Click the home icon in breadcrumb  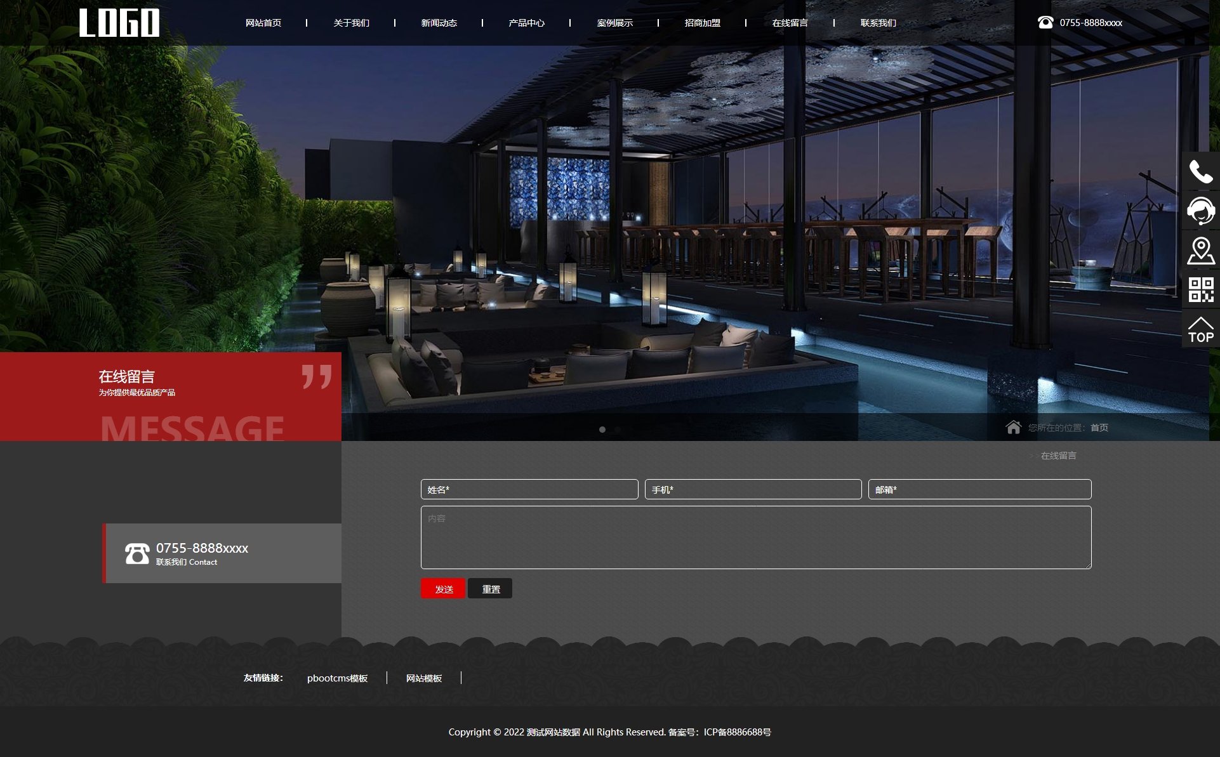(x=1013, y=427)
